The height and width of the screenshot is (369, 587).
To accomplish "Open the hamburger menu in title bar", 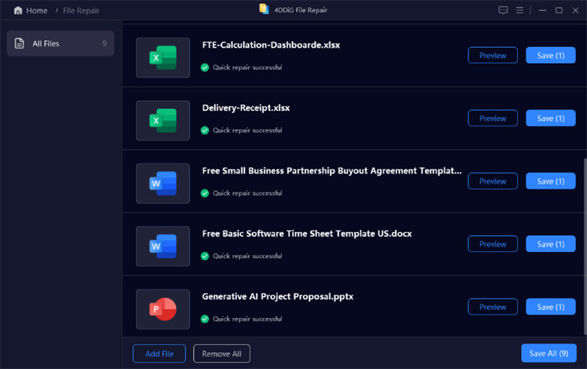I will pos(520,10).
